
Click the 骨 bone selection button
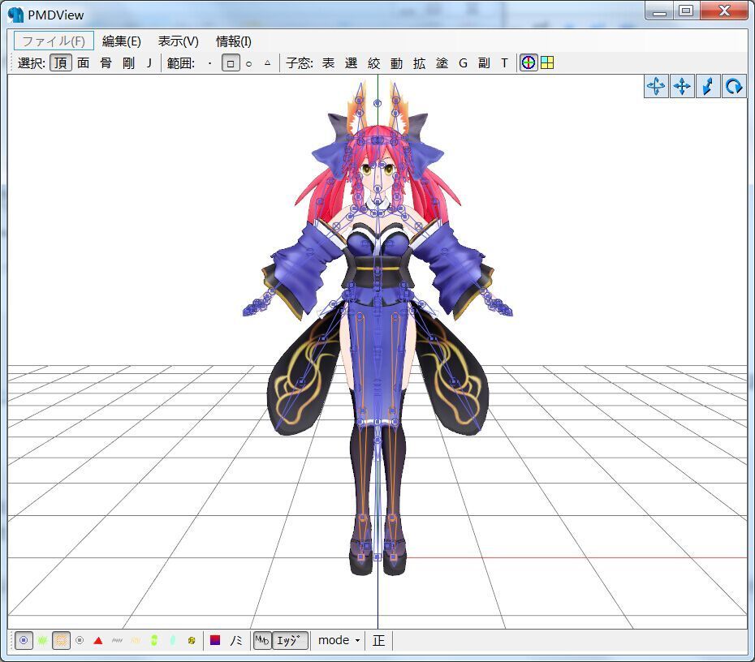(x=106, y=62)
